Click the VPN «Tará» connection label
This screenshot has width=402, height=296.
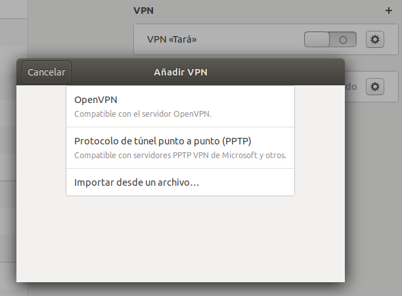pos(173,39)
